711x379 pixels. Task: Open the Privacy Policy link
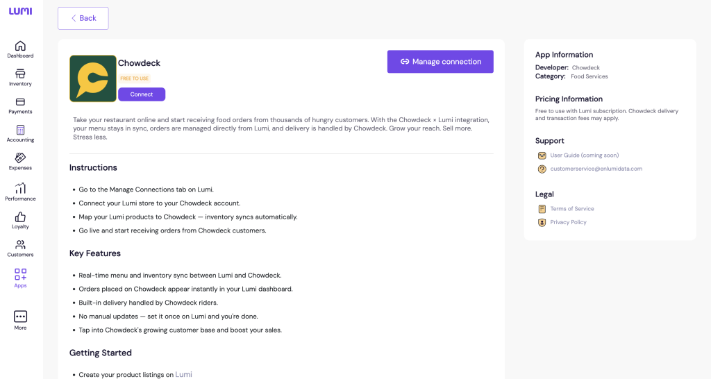point(568,222)
